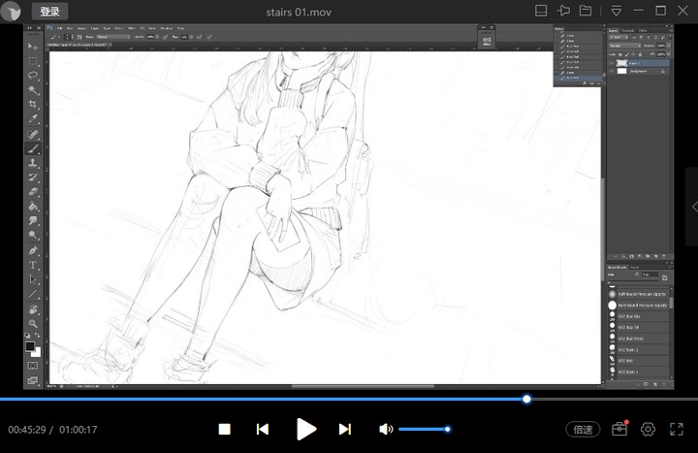Select the Magic Wand tool
Image resolution: width=698 pixels, height=453 pixels.
(x=33, y=90)
